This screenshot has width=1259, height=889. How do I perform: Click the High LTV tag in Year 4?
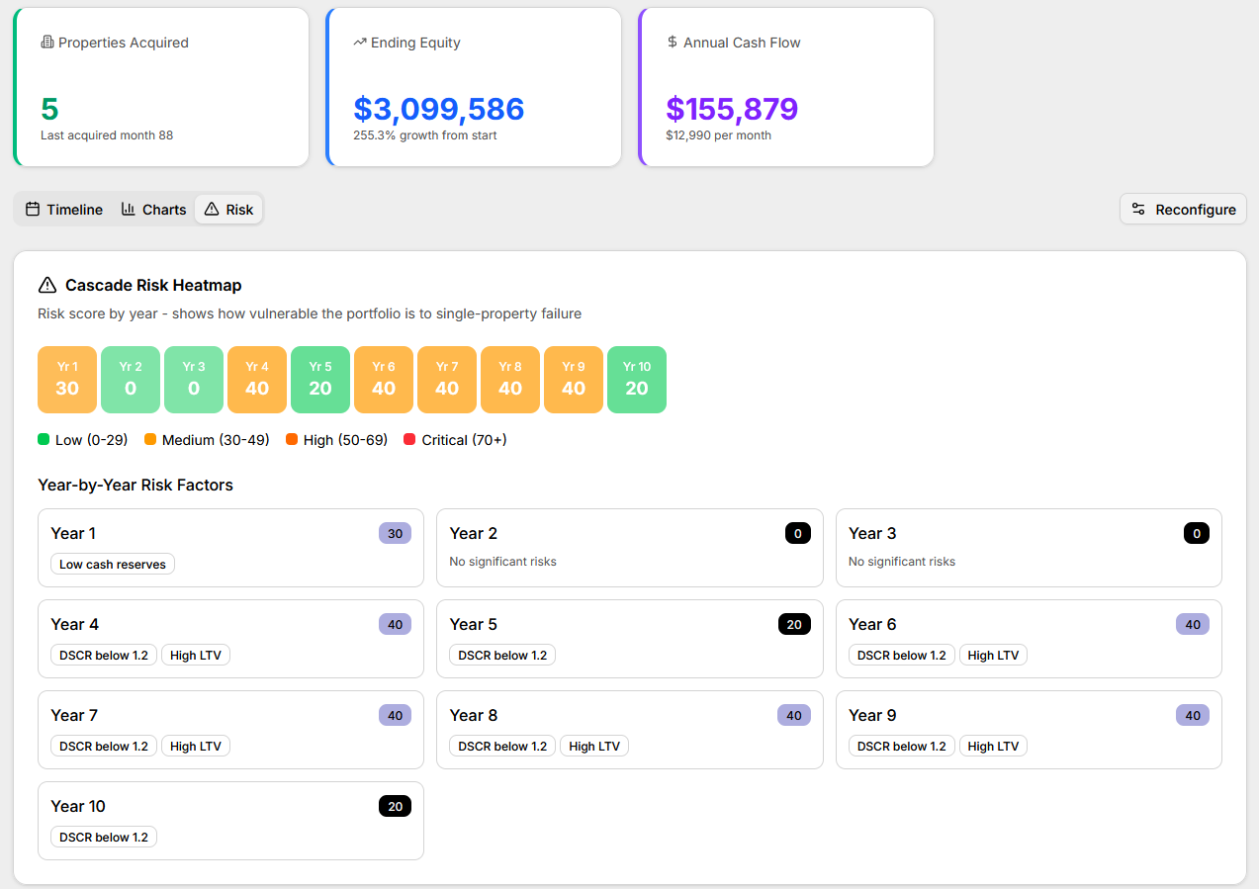coord(196,656)
